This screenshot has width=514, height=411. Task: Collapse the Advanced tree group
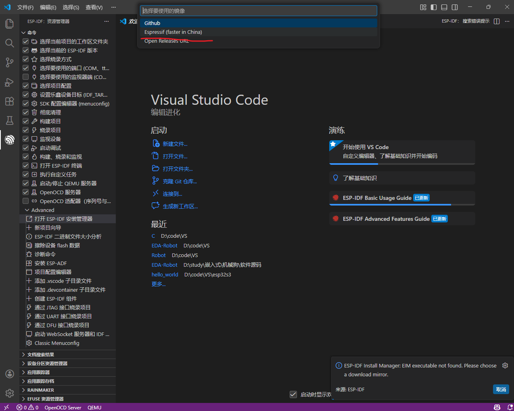(27, 210)
